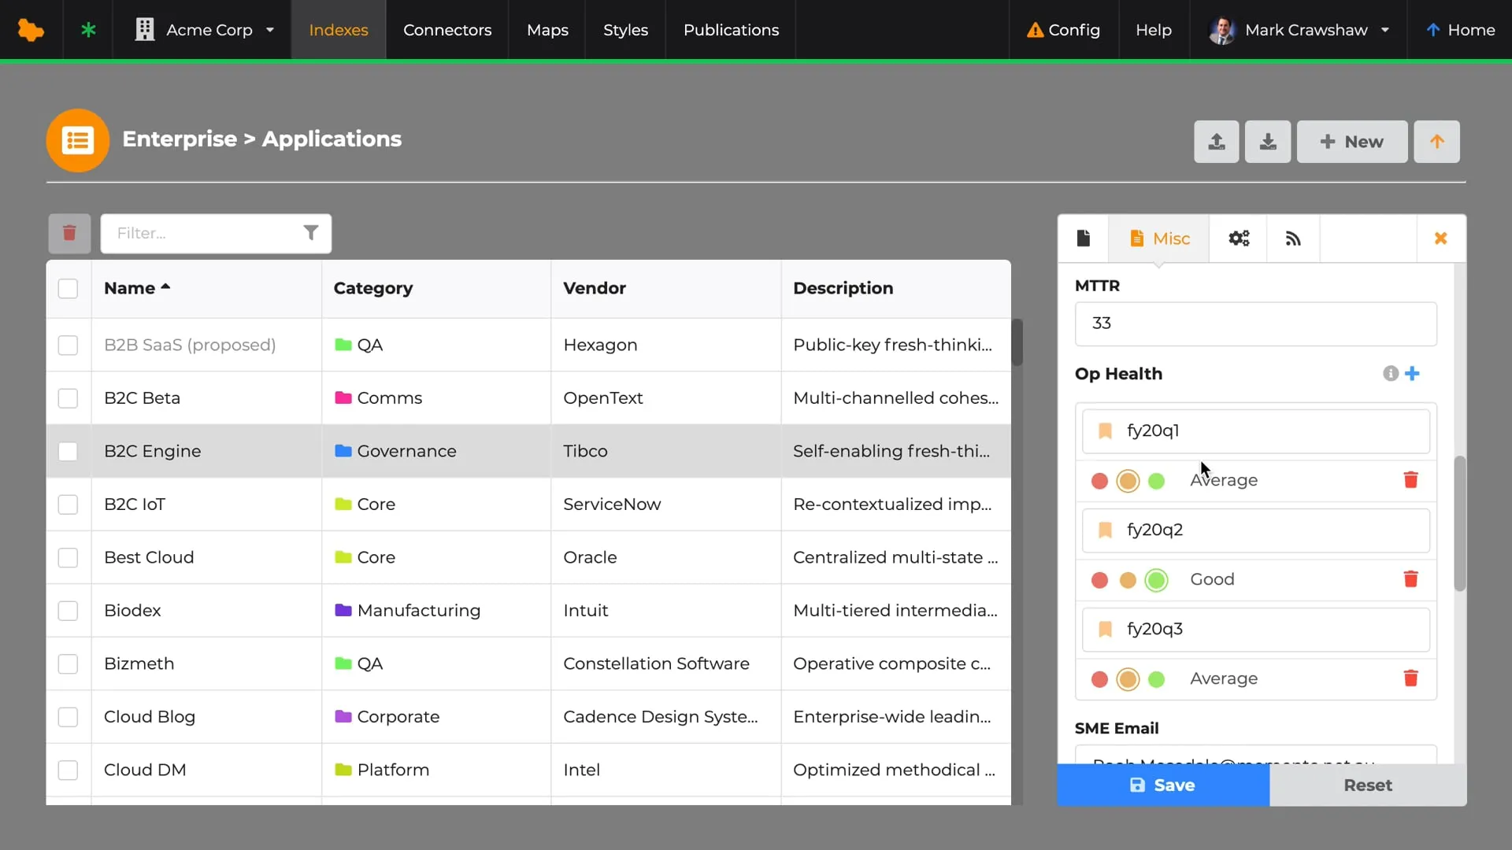Click the fy20q2 bookmark icon
The height and width of the screenshot is (850, 1512).
pos(1104,530)
